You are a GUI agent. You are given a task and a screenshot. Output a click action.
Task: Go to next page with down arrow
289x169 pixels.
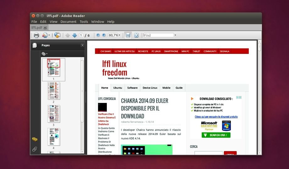click(x=74, y=35)
